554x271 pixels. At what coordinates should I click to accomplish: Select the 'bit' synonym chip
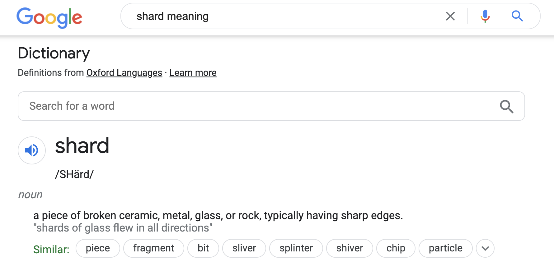(x=203, y=248)
